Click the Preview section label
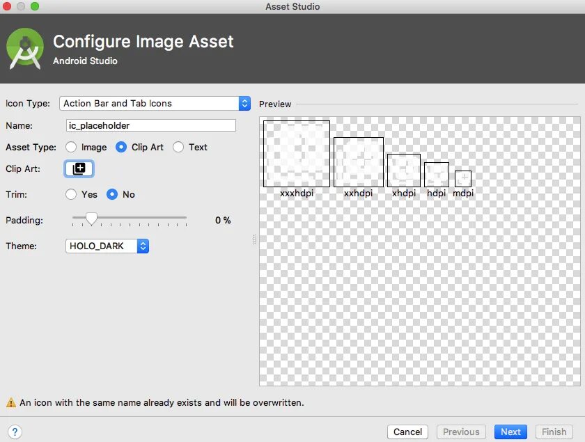 275,104
